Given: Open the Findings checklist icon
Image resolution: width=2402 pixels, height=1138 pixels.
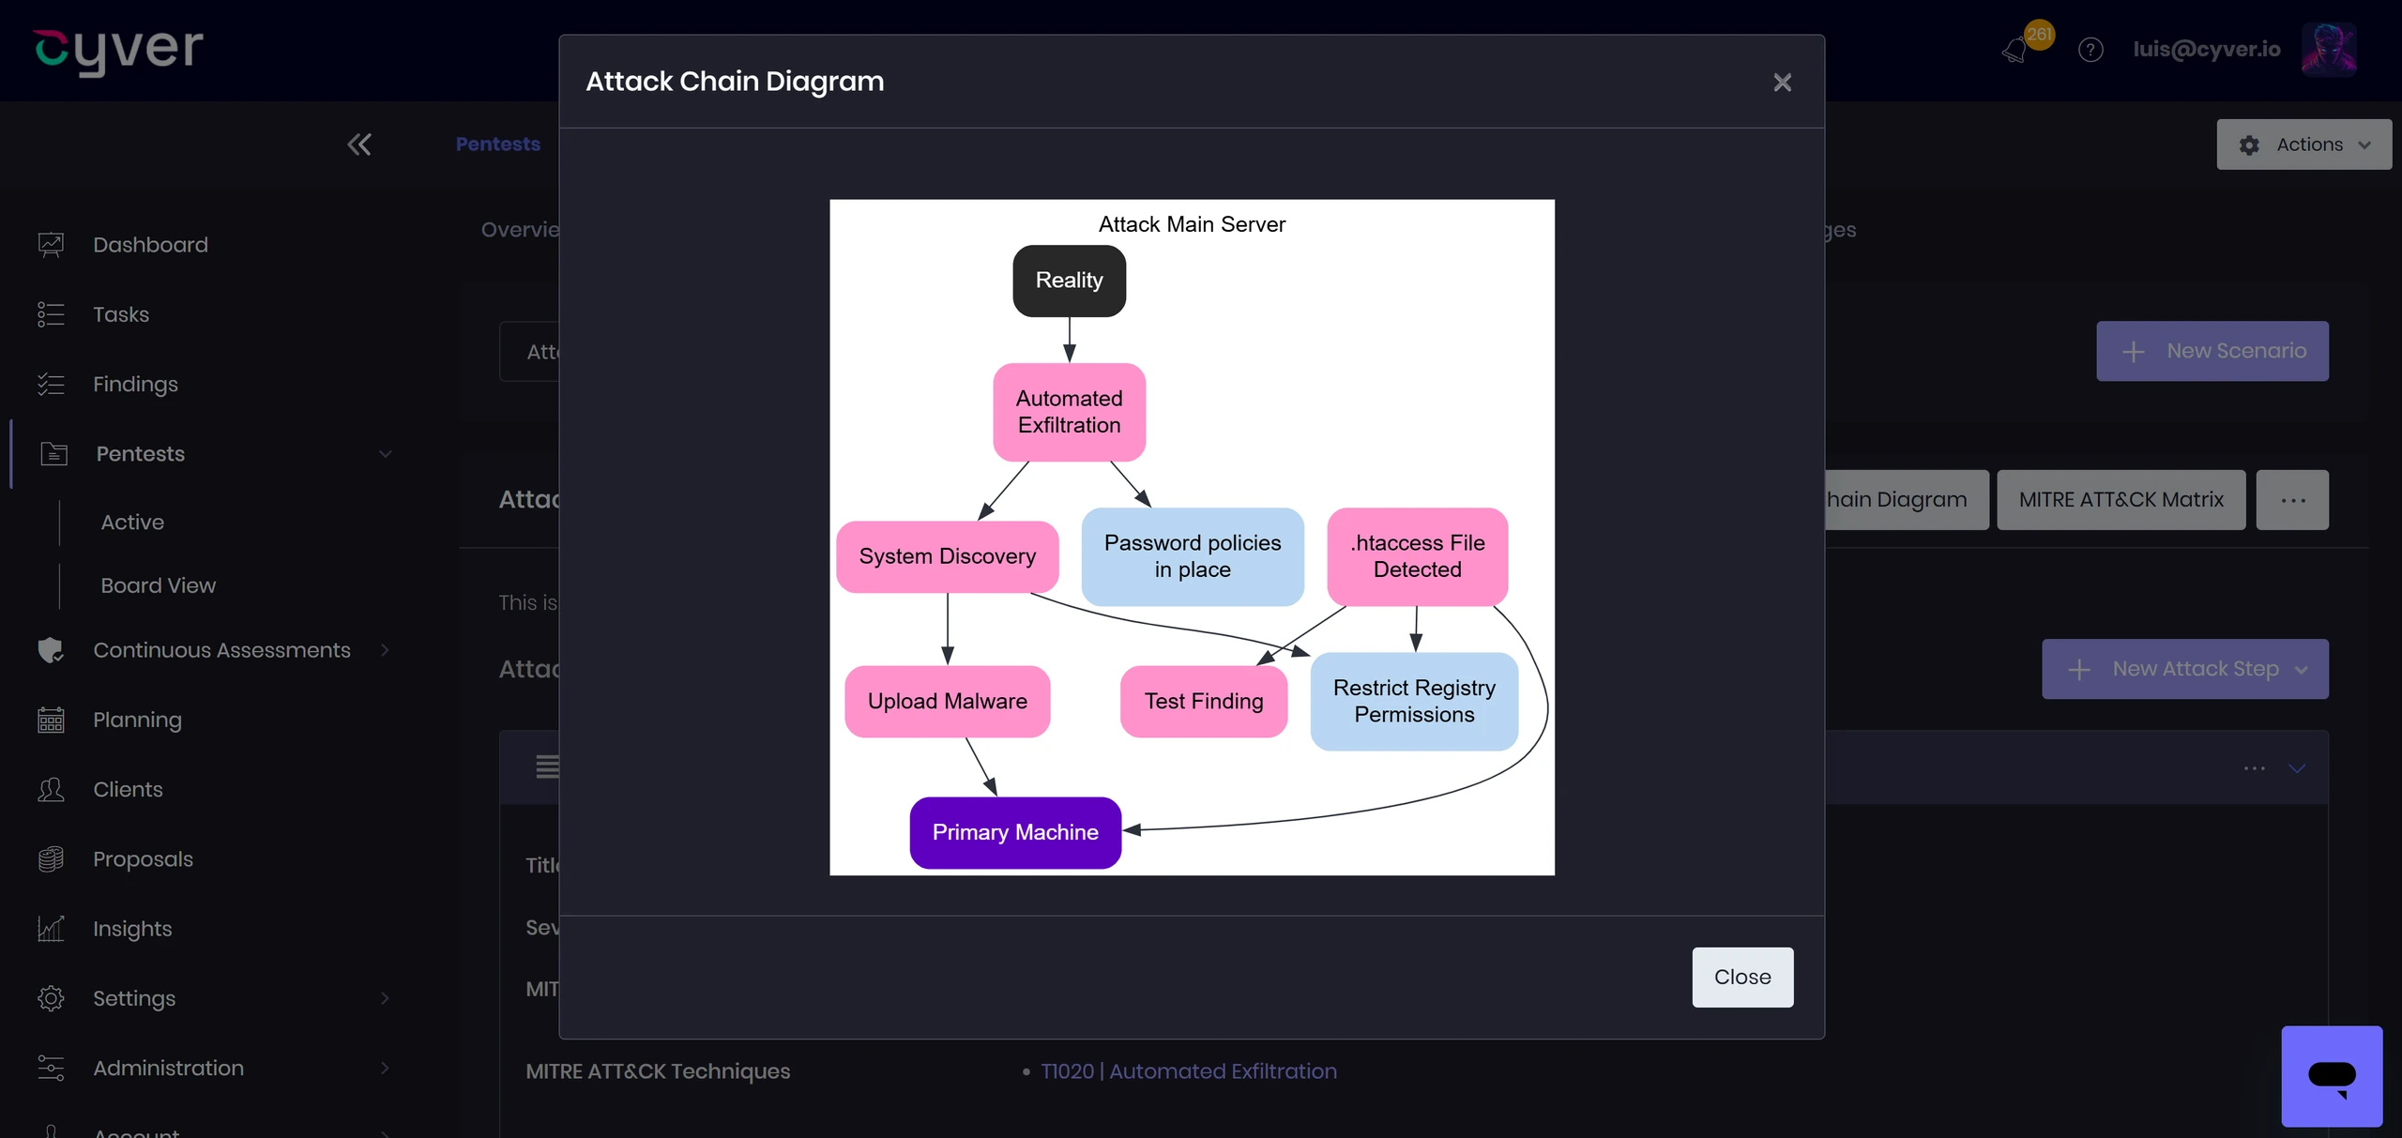Looking at the screenshot, I should (51, 384).
